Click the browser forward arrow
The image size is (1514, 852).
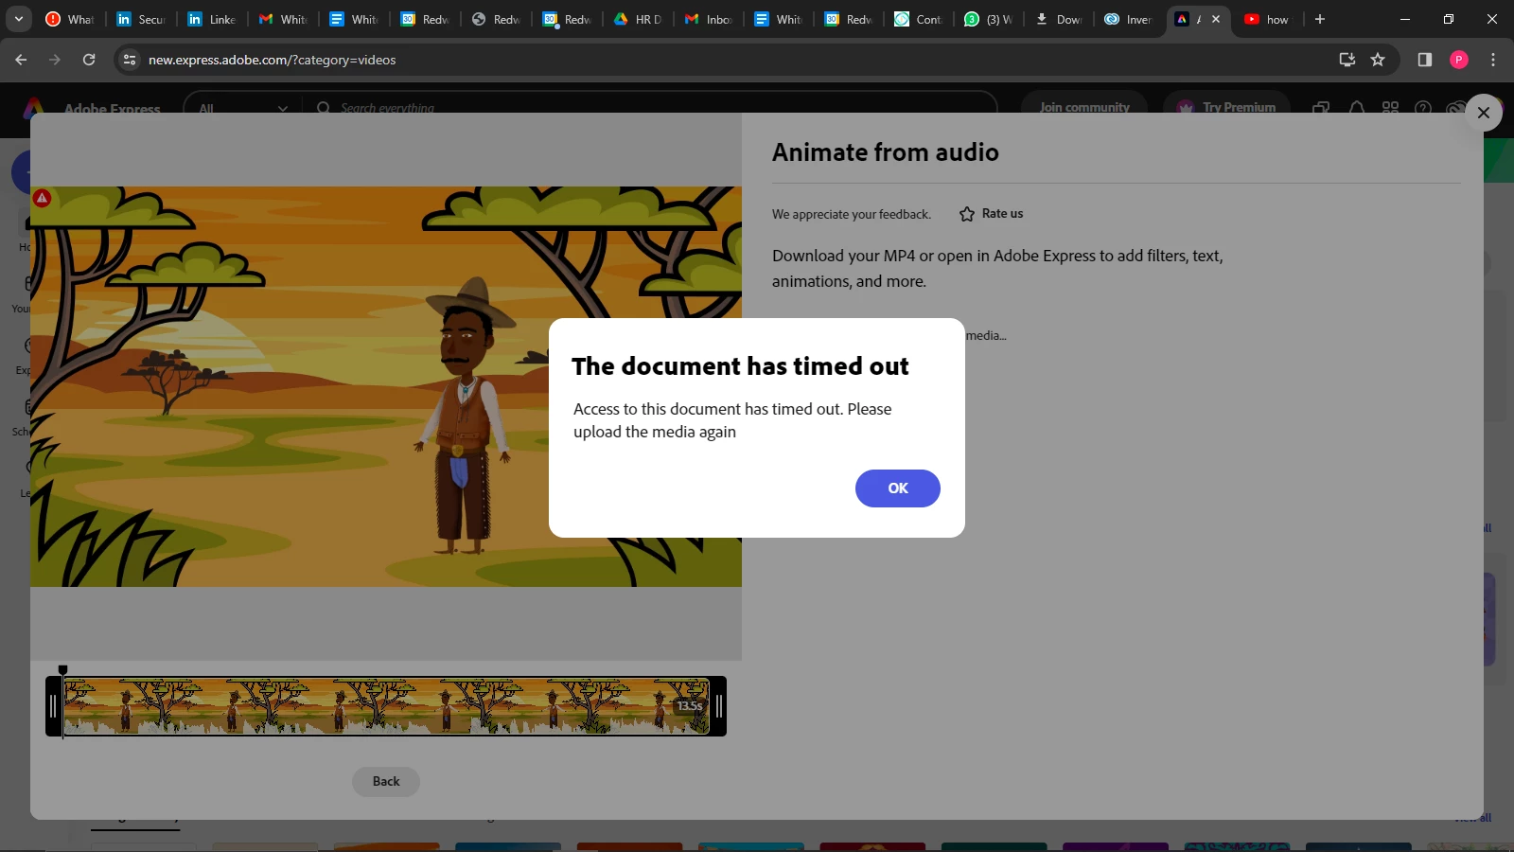pos(55,60)
